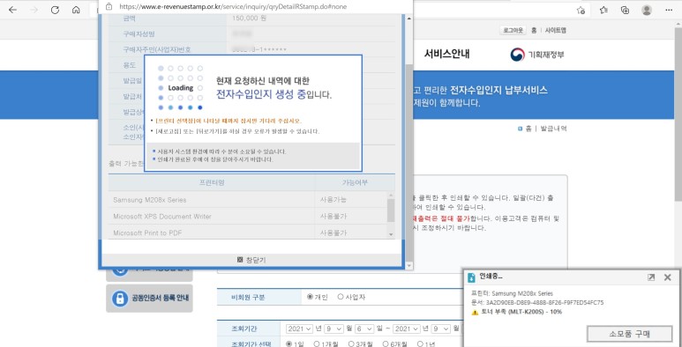Open the browser profile avatar
682x347 pixels.
click(x=647, y=11)
